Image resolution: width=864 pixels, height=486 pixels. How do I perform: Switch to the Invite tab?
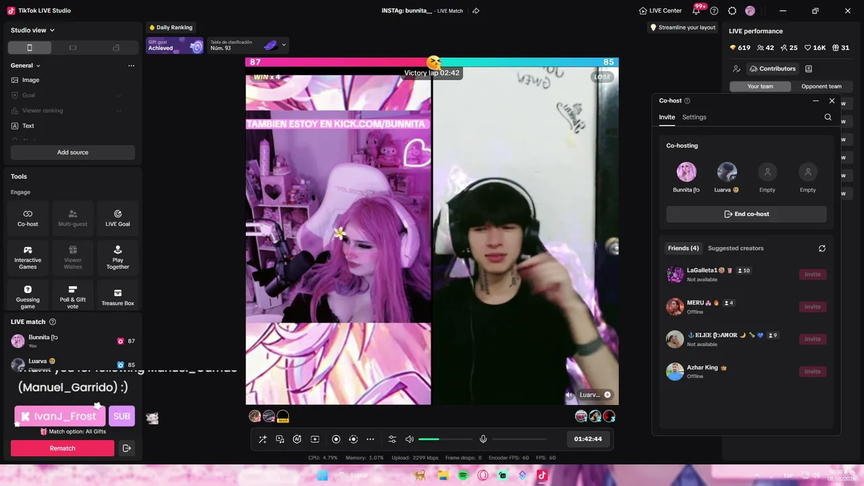[667, 117]
